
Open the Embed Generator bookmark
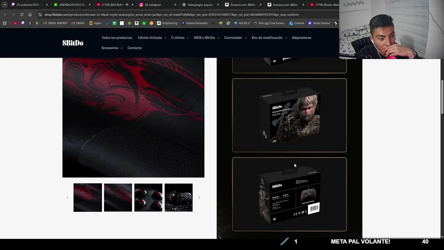(x=194, y=23)
